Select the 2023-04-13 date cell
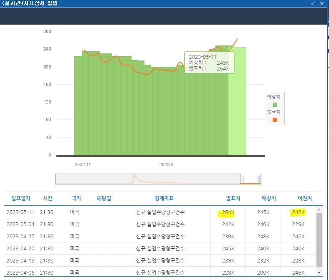This screenshot has height=280, width=329. click(x=20, y=260)
